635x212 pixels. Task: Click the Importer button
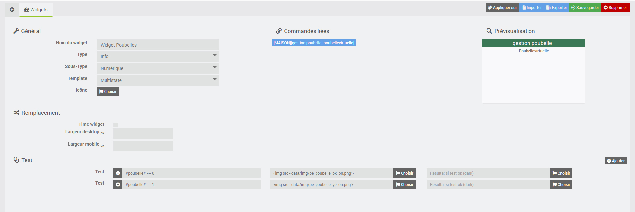(531, 7)
